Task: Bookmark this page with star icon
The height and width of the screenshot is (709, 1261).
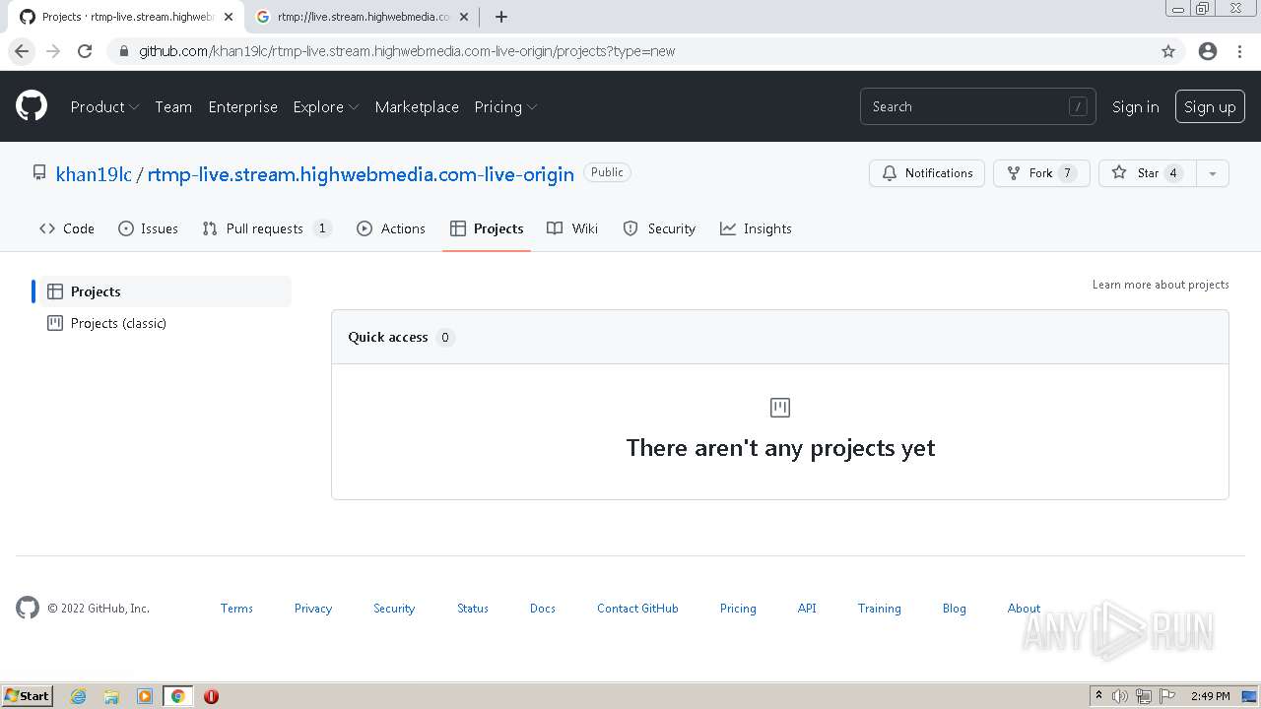Action: 1168,51
